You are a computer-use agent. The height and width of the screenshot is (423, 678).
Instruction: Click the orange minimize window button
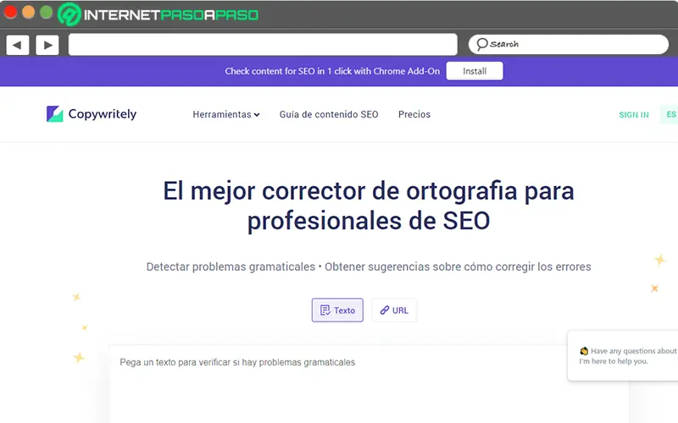coord(28,12)
